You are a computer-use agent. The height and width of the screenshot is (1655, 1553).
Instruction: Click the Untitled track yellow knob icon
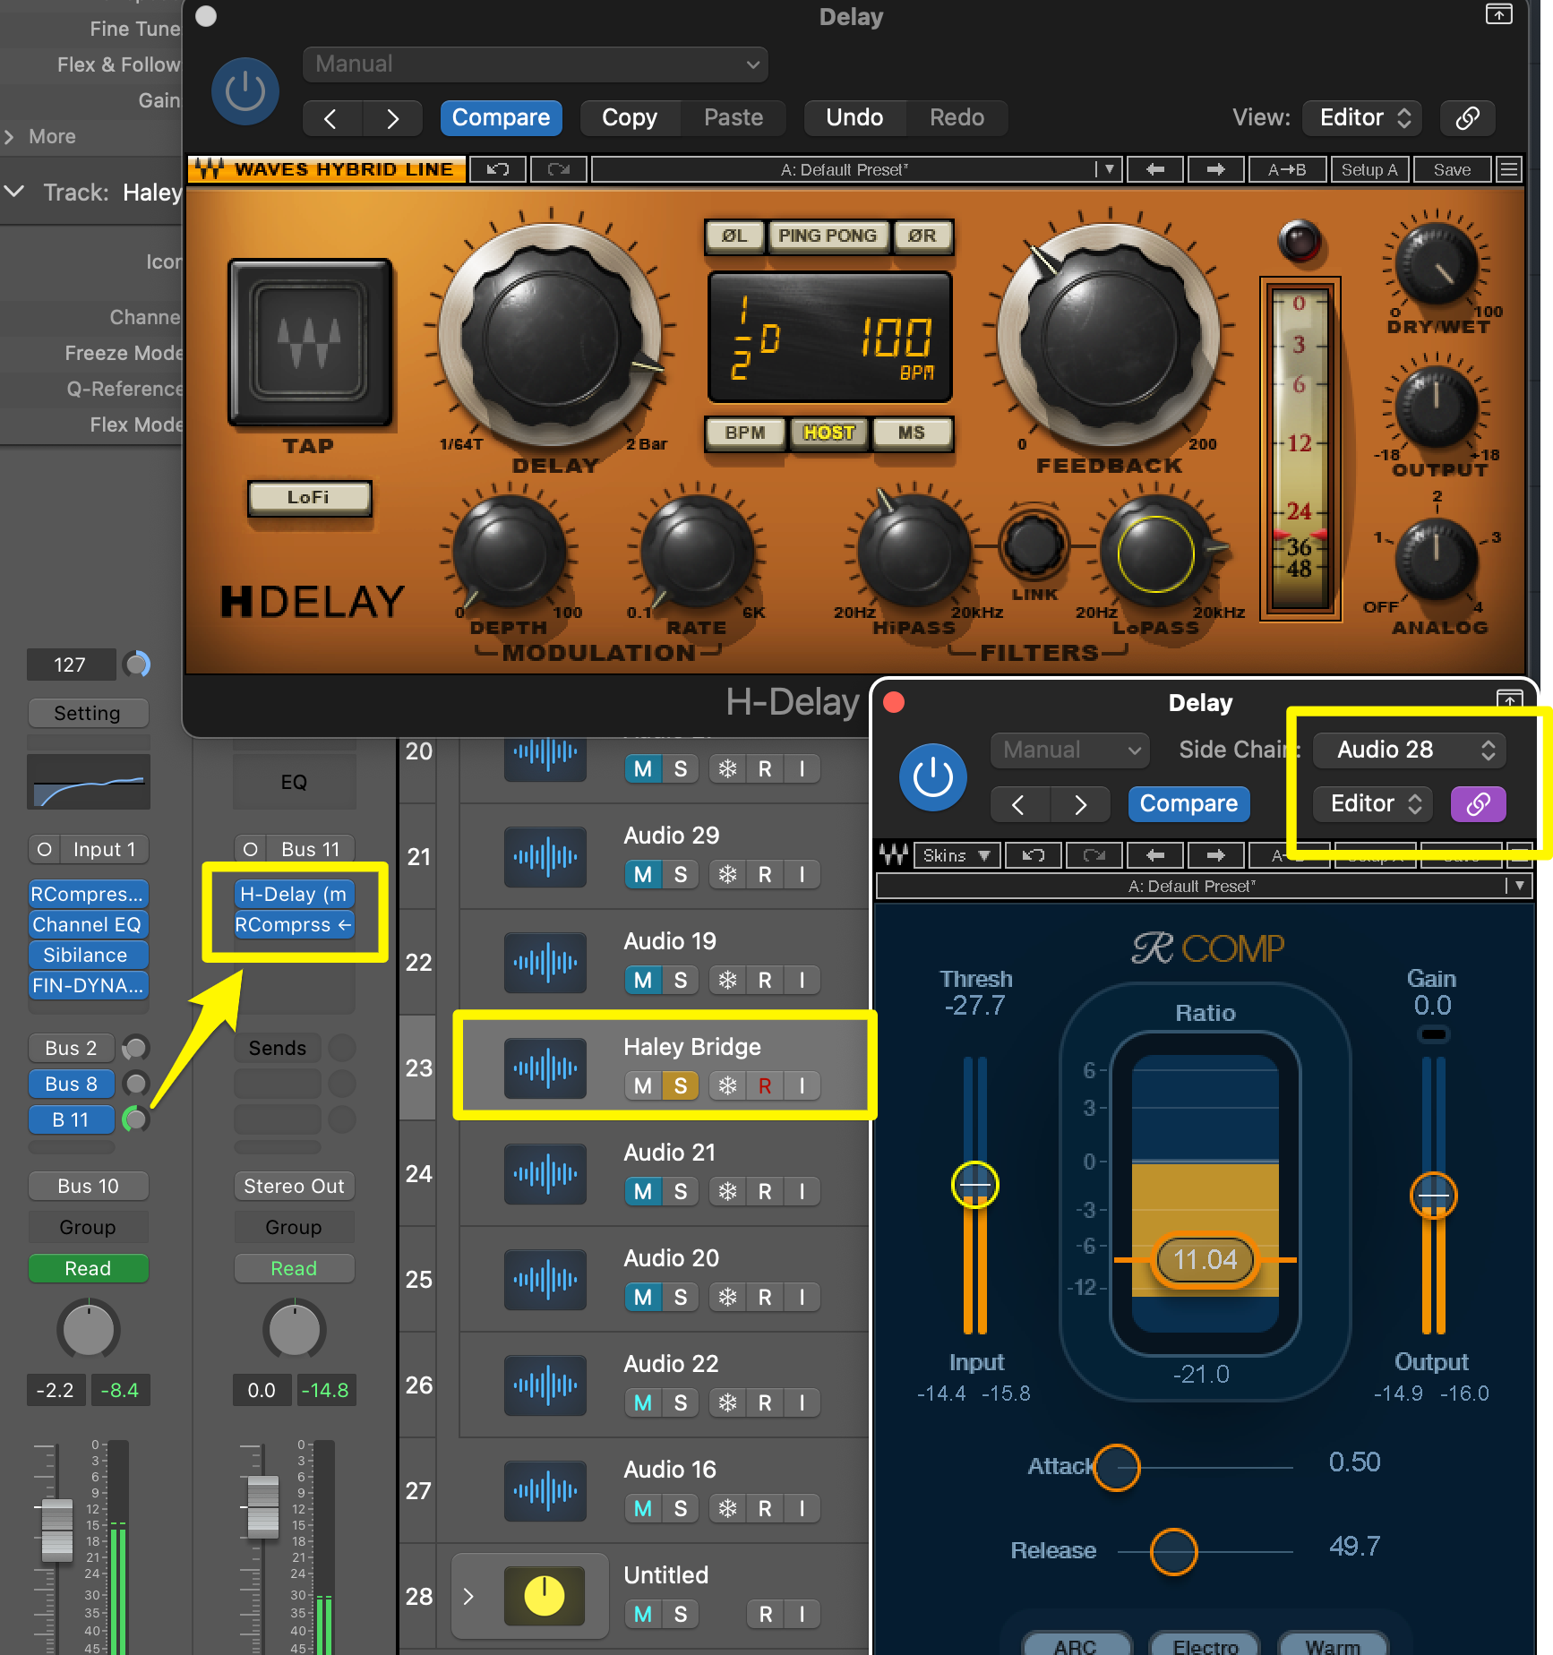pyautogui.click(x=544, y=1596)
